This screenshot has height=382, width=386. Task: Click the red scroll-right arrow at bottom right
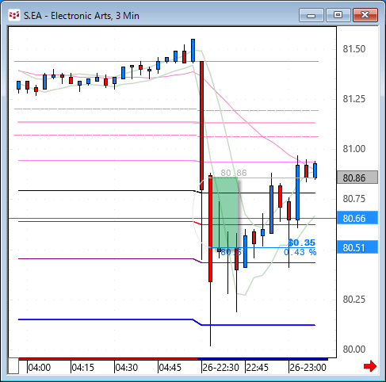coord(370,366)
